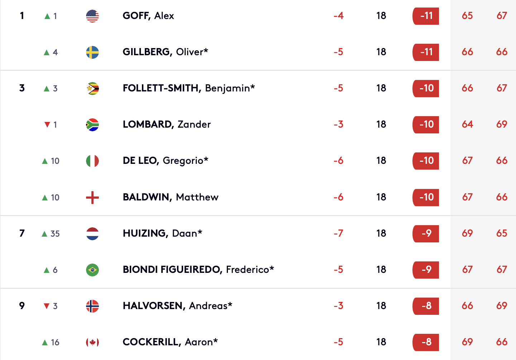Open player profile for GOFF, Alex

point(148,16)
